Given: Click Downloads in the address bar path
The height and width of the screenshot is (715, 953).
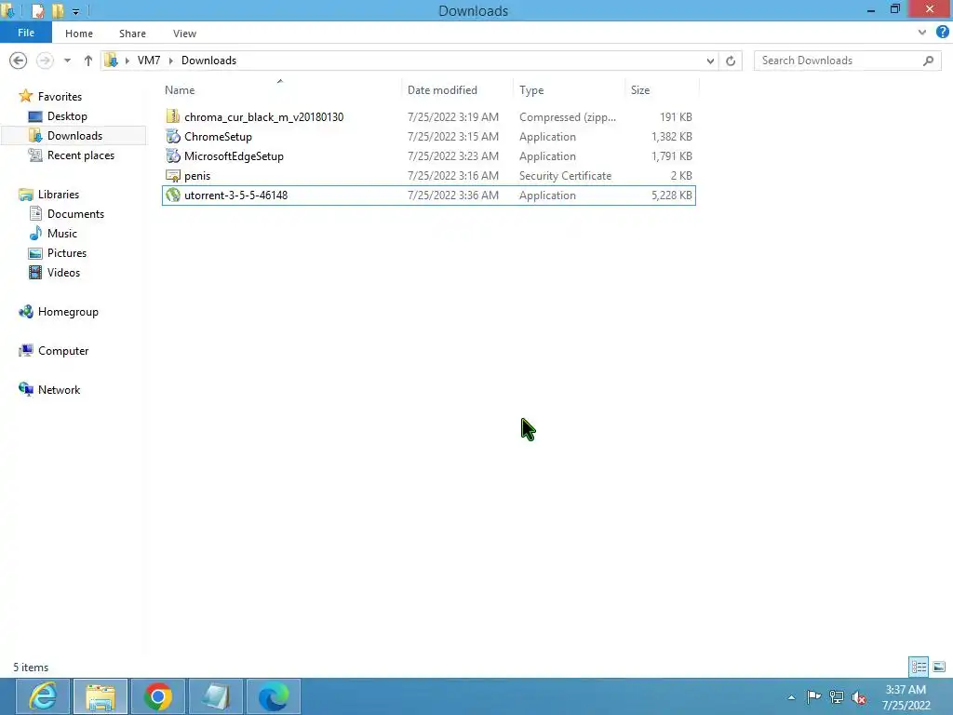Looking at the screenshot, I should [208, 61].
